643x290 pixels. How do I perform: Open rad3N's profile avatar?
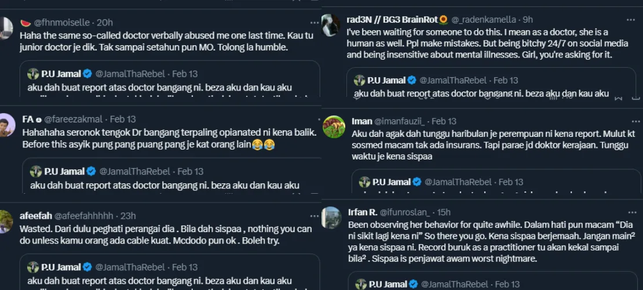331,25
